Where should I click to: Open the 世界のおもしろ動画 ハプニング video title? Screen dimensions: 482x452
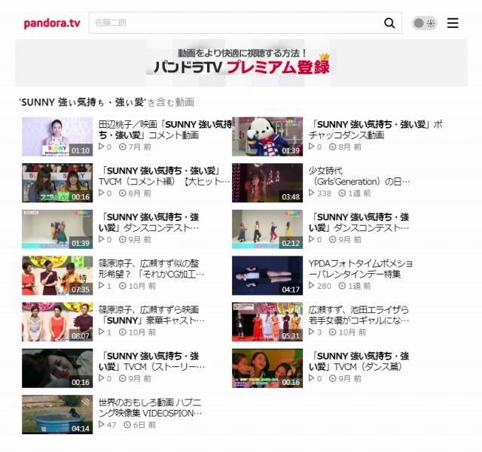(x=151, y=408)
